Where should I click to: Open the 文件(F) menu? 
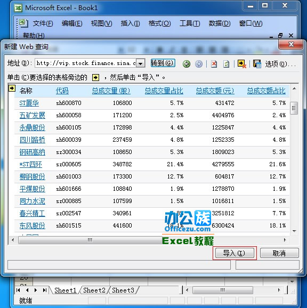pyautogui.click(x=43, y=23)
